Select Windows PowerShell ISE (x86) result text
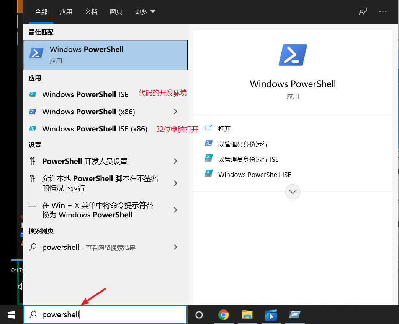399x324 pixels. point(95,129)
